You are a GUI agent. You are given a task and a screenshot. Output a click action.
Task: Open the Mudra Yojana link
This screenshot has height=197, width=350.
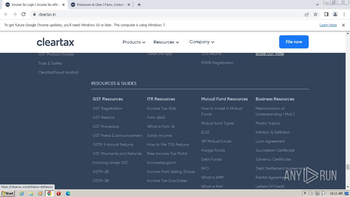268,123
